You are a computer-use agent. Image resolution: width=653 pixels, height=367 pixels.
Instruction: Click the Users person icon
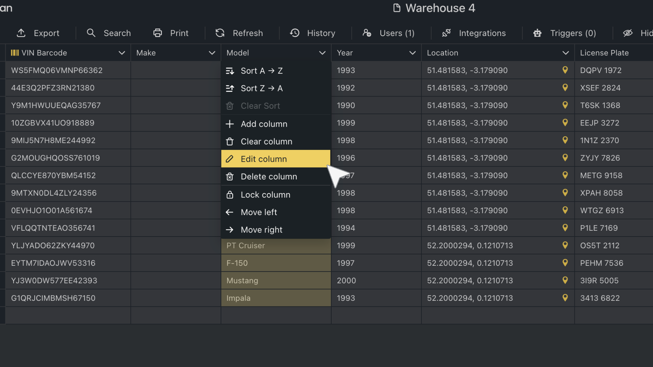tap(367, 33)
